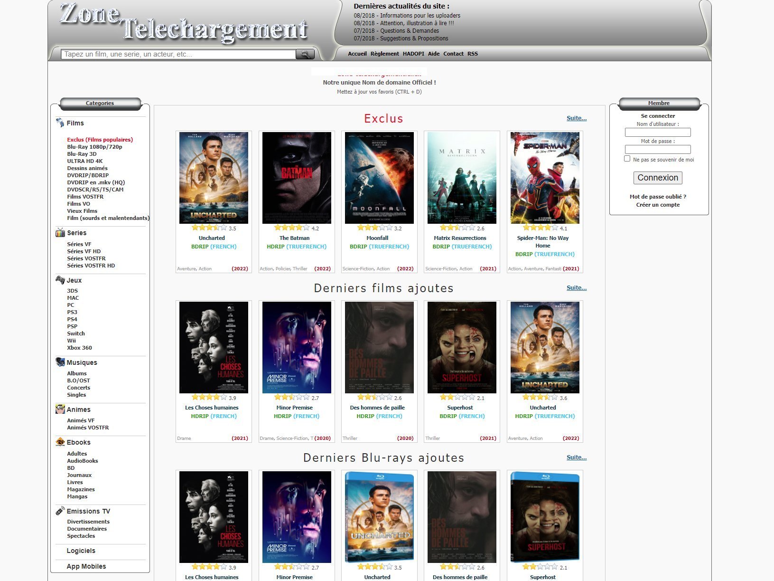The image size is (774, 581).
Task: Click Suite link next to Derniers Blu-rays ajoutes
Action: pyautogui.click(x=577, y=457)
